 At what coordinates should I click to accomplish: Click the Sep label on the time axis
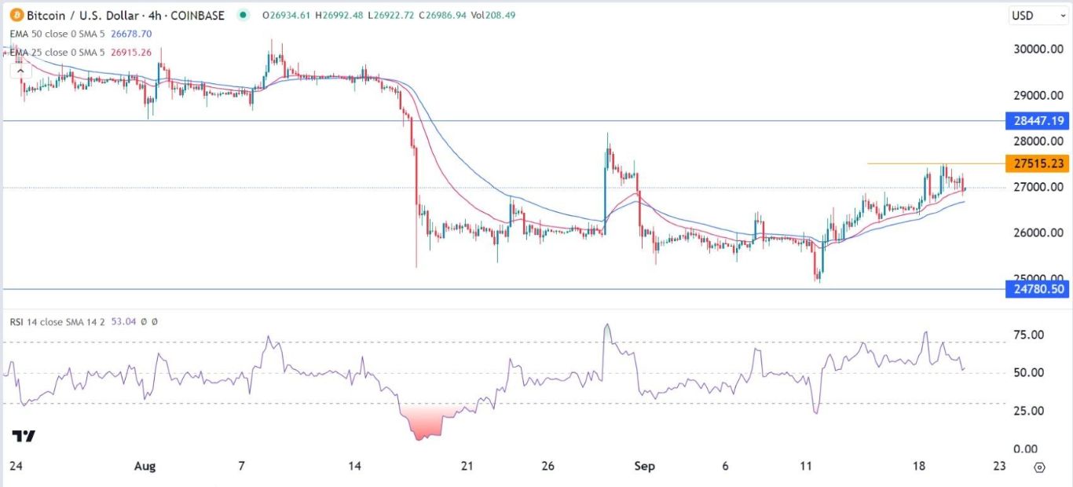coord(644,467)
